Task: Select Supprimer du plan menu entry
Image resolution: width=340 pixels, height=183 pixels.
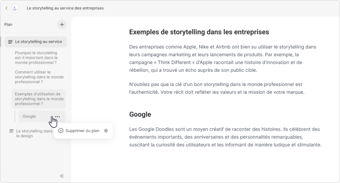Action: coord(83,131)
